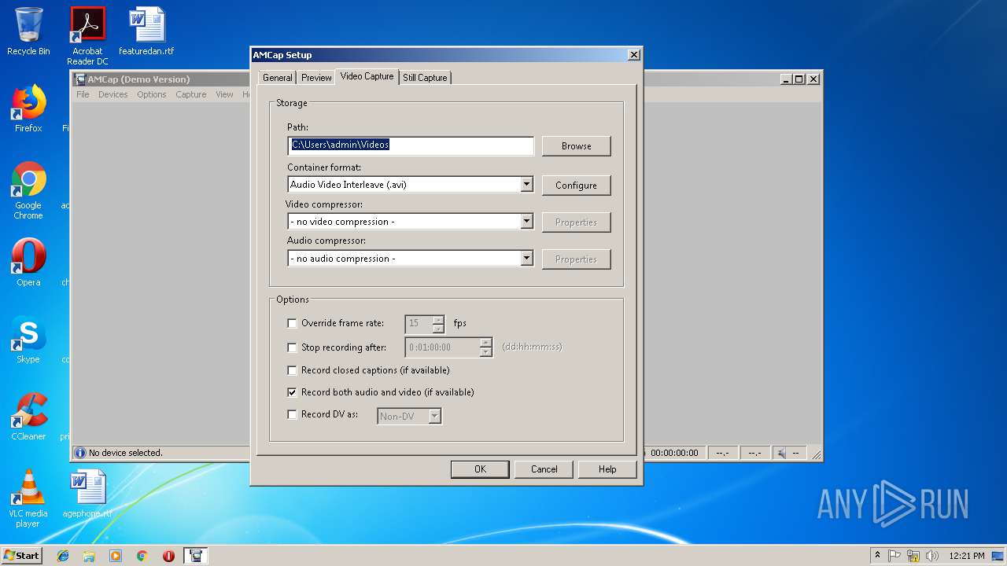Launch Opera desktop shortcut
Screen dimensions: 1007x566
28,263
